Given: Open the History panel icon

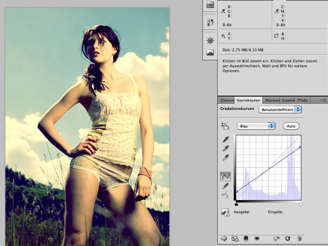Looking at the screenshot, I should click(210, 22).
